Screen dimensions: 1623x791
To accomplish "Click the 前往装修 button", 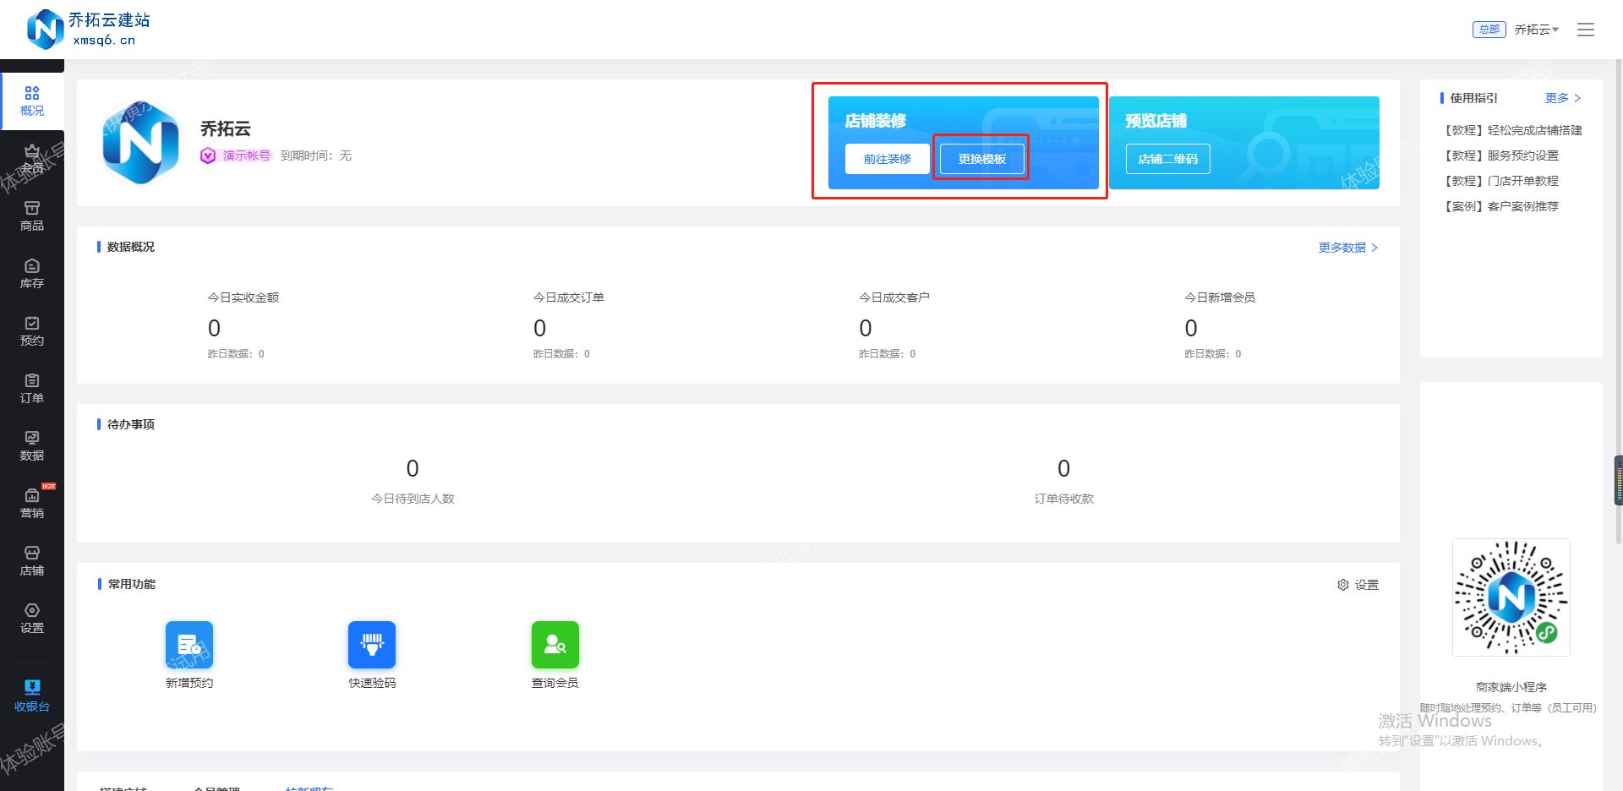I will point(887,159).
